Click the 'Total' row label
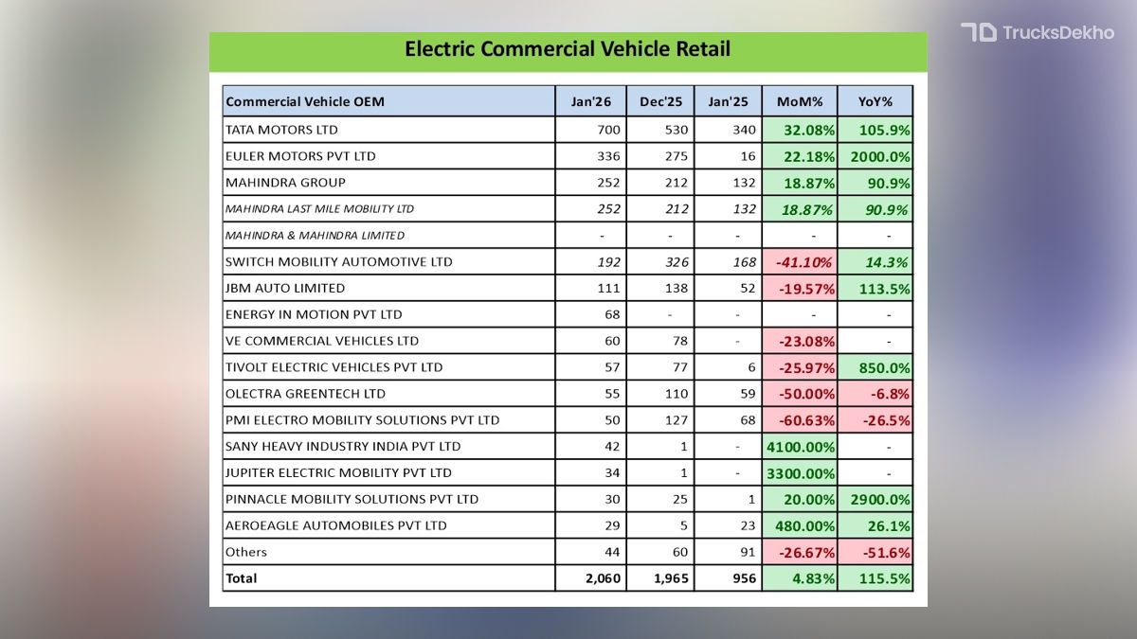The height and width of the screenshot is (639, 1137). tap(241, 577)
